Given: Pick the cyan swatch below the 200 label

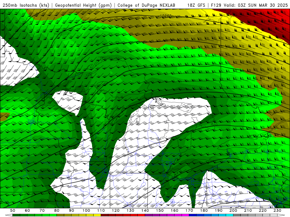Looking at the screenshot, I should 229,215.
